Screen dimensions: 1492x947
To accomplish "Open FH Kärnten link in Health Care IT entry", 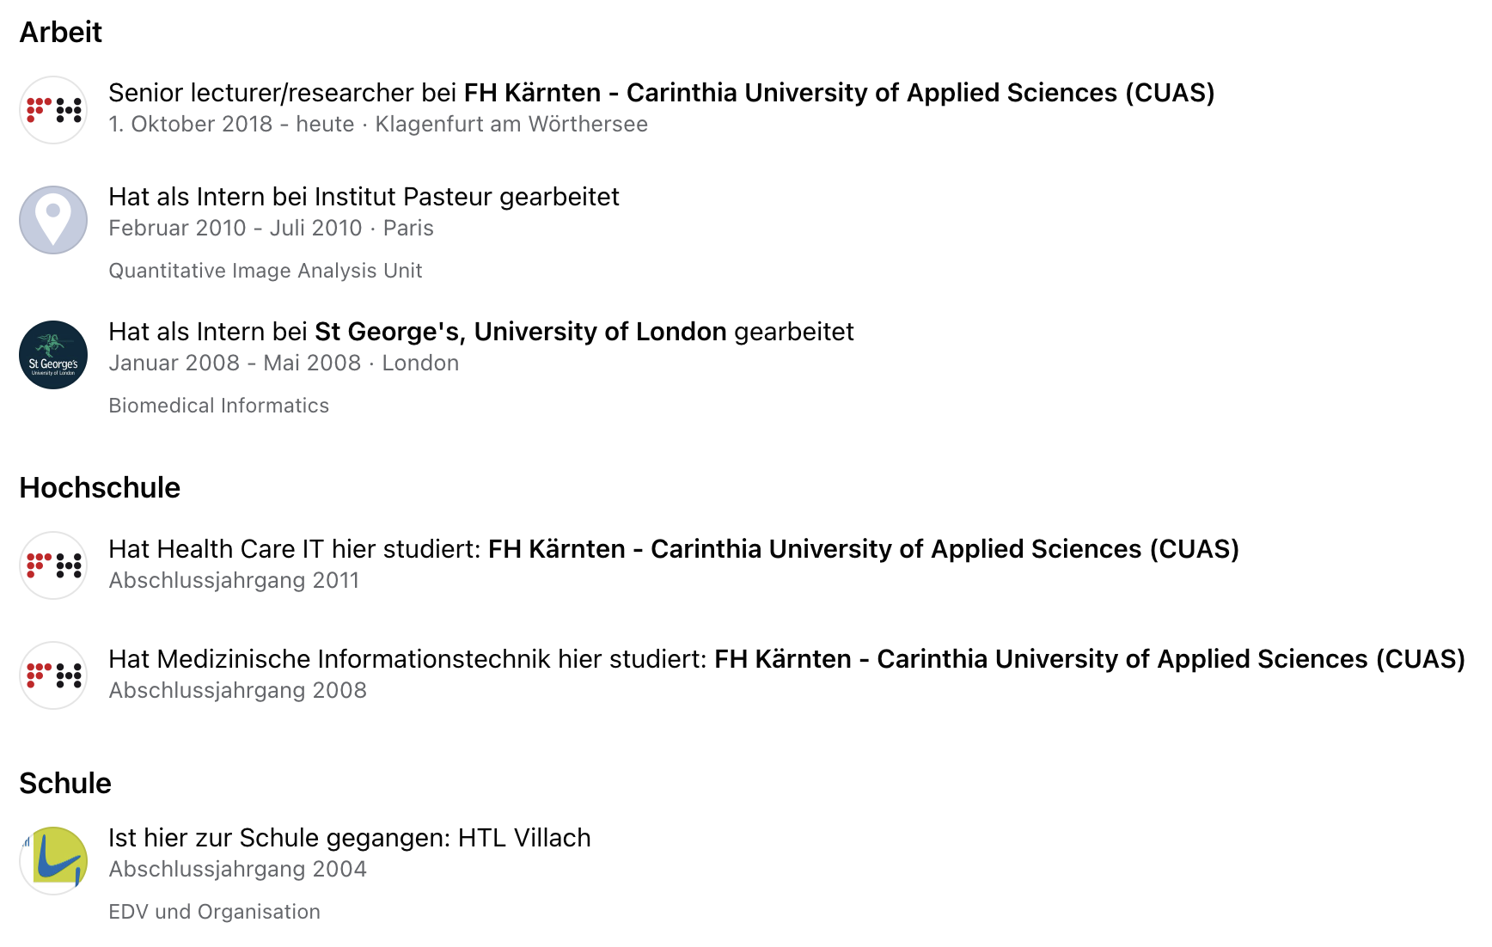I will [864, 549].
